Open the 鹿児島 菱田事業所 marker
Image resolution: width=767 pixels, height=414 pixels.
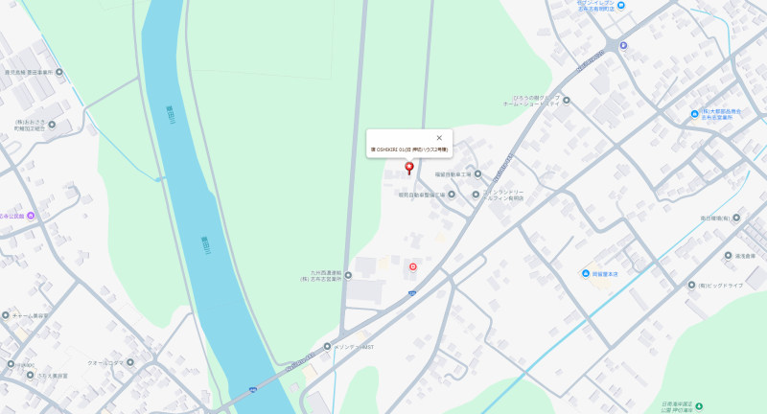(59, 72)
